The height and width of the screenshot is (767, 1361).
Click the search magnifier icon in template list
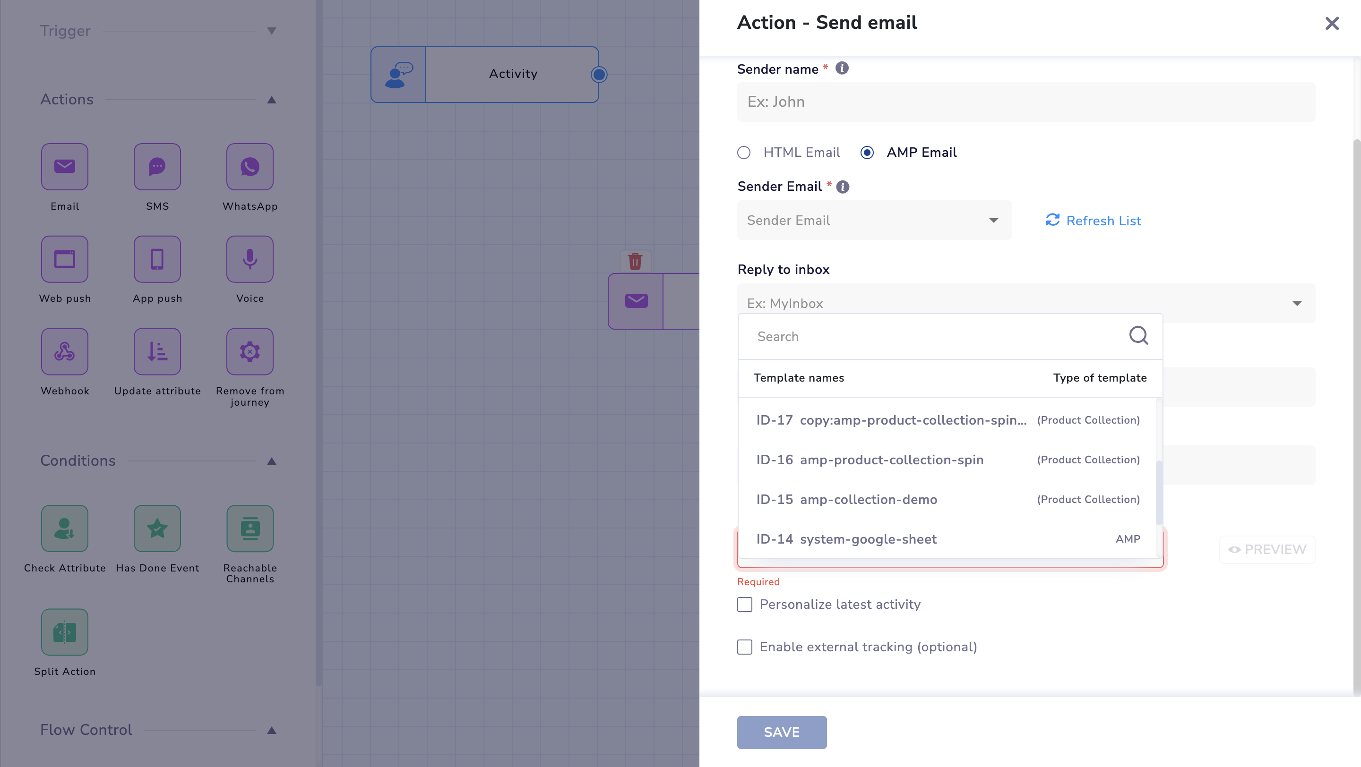[1138, 336]
